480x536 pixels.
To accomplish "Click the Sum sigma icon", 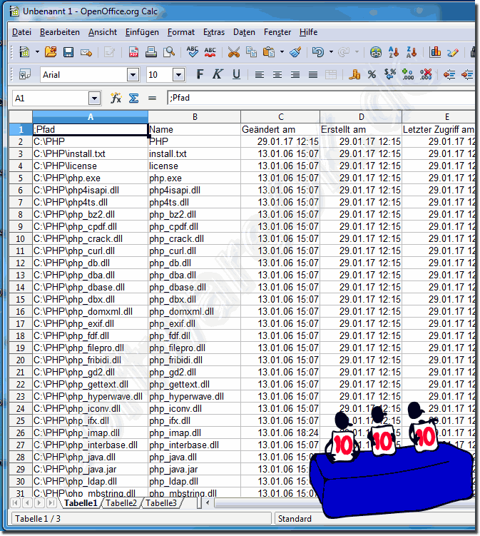I will [x=133, y=98].
